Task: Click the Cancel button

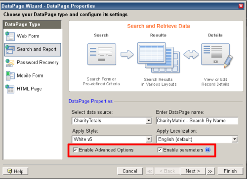Action: [x=130, y=171]
